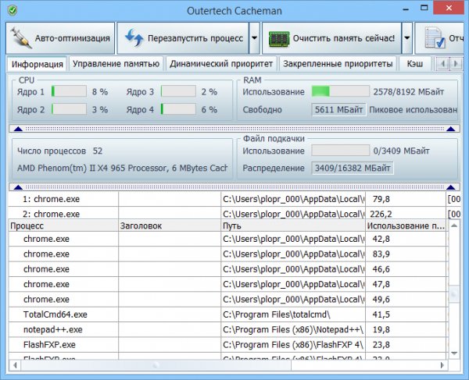Click the horizontal scrollbar thumb
This screenshot has width=469, height=380.
coord(156,364)
